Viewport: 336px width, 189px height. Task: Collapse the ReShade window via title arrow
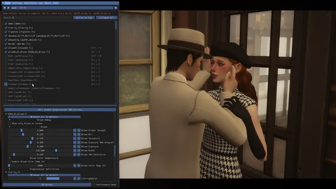(x=3, y=3)
